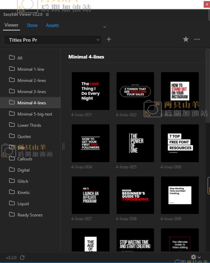
Task: Select the Minimal 1-line category
Action: (31, 69)
